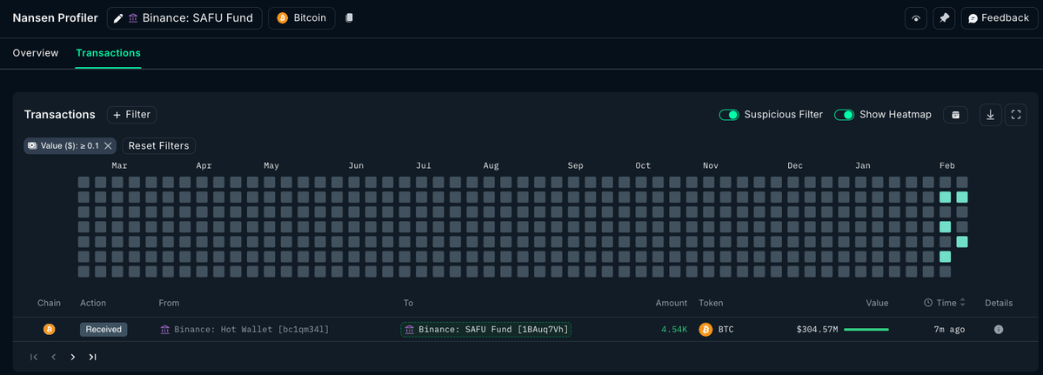This screenshot has height=375, width=1043.
Task: Download the transactions with the download icon
Action: coord(991,115)
